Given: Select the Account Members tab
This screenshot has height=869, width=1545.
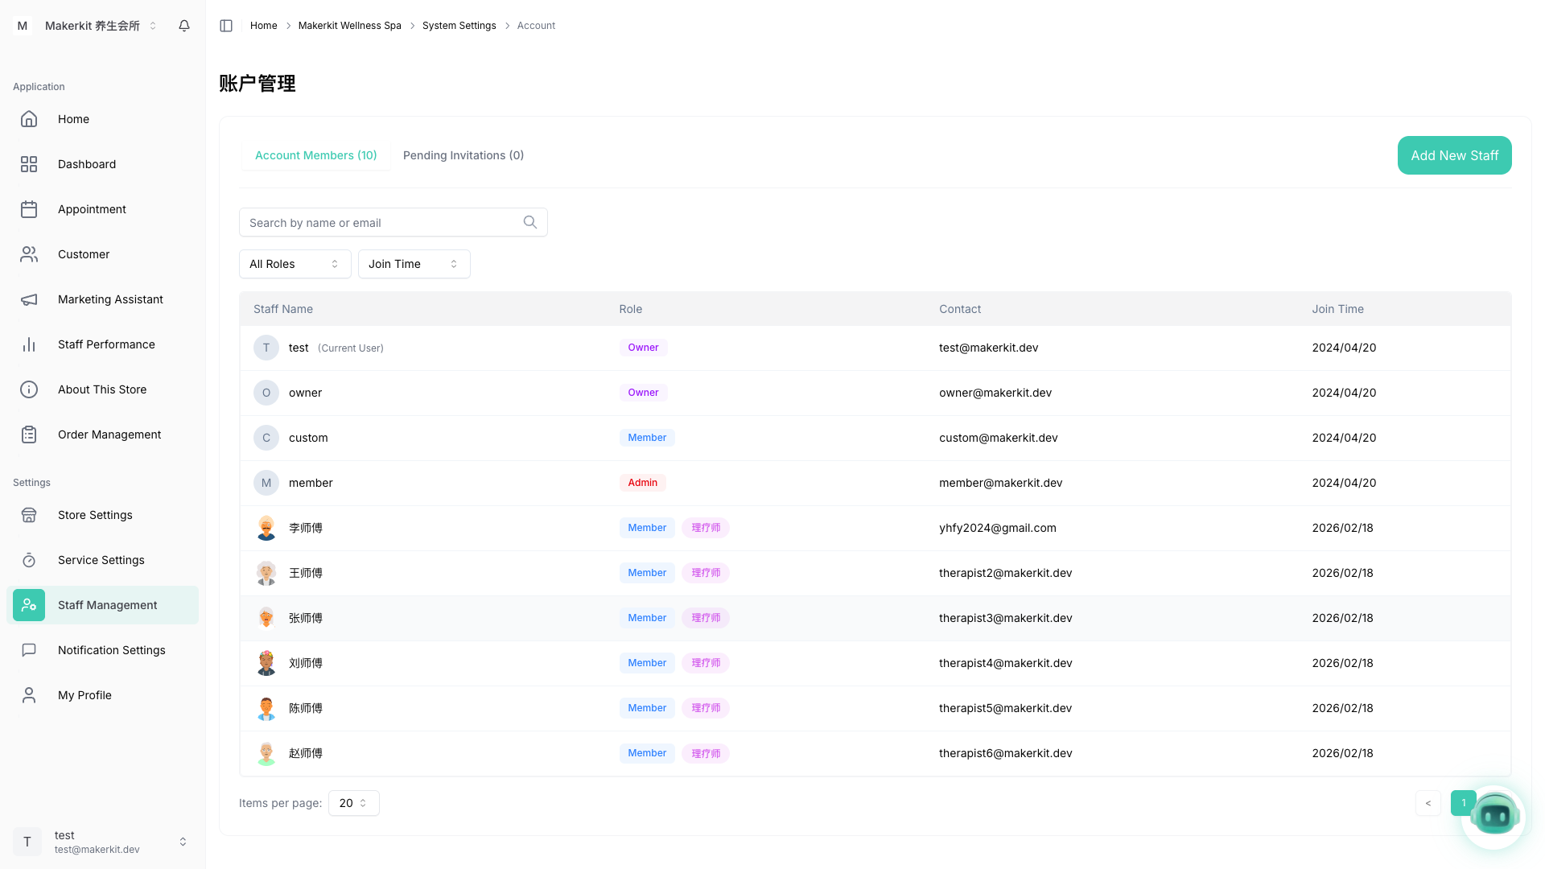Looking at the screenshot, I should pos(315,155).
